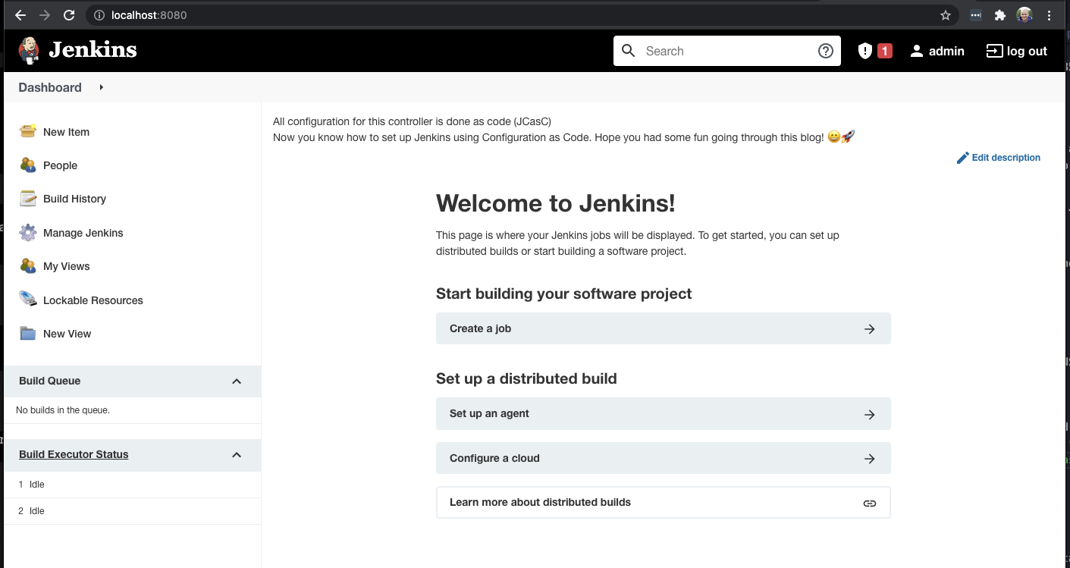Screen dimensions: 1070x568
Task: Click the chain link icon on Learn more
Action: tap(870, 503)
